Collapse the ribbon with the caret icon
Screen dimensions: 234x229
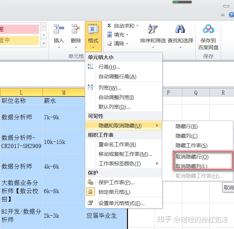(223, 15)
